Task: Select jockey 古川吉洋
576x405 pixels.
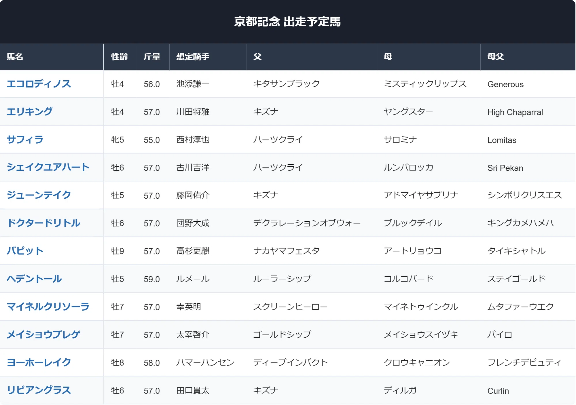Action: [193, 168]
